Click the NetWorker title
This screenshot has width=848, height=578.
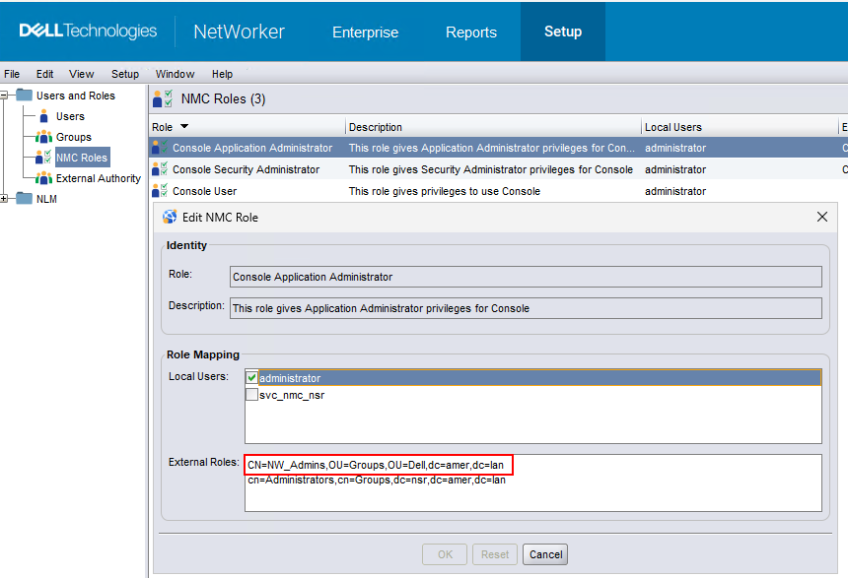tap(239, 32)
